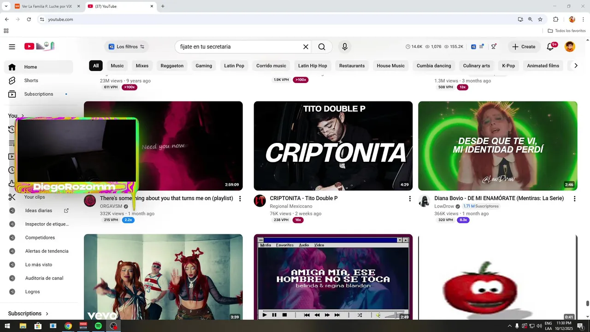Select the K-Pop filter chip

point(508,65)
